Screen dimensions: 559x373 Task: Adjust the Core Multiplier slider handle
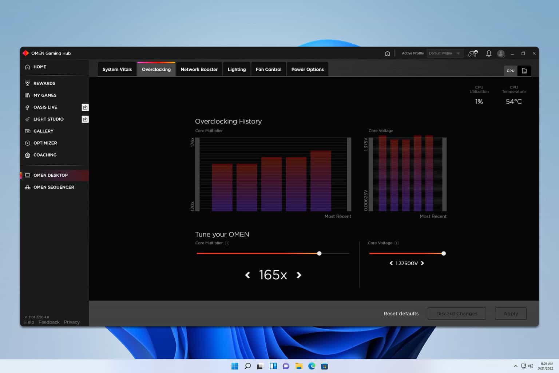319,254
